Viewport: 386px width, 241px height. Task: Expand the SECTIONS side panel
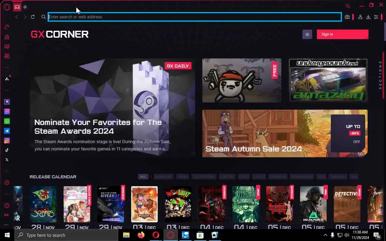tap(380, 75)
